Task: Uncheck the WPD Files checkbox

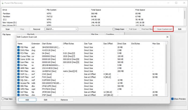Action: pyautogui.click(x=19, y=89)
